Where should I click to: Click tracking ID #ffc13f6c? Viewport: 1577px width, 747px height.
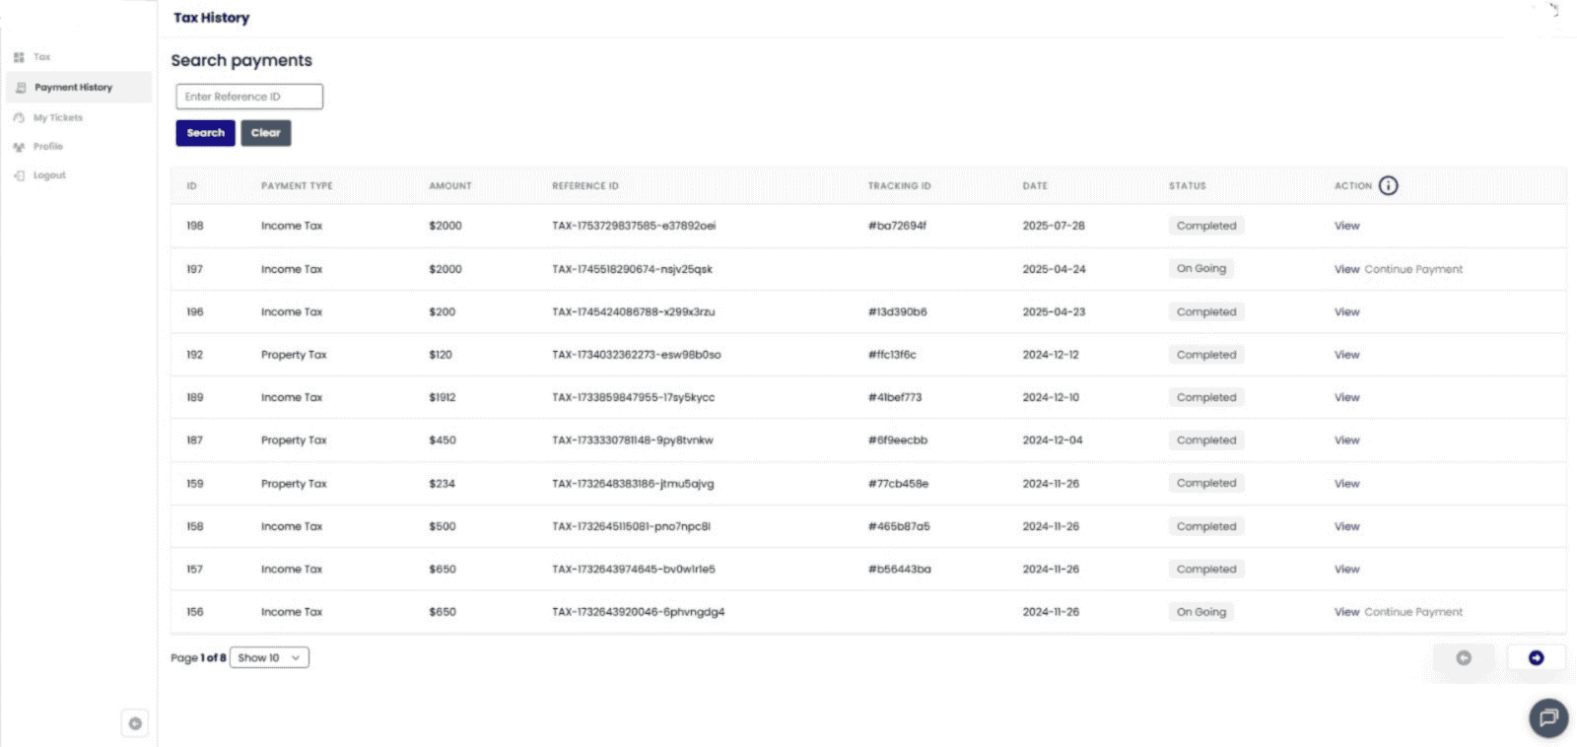[892, 355]
